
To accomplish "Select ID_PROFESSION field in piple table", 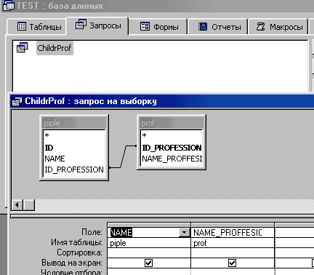I will coord(74,170).
